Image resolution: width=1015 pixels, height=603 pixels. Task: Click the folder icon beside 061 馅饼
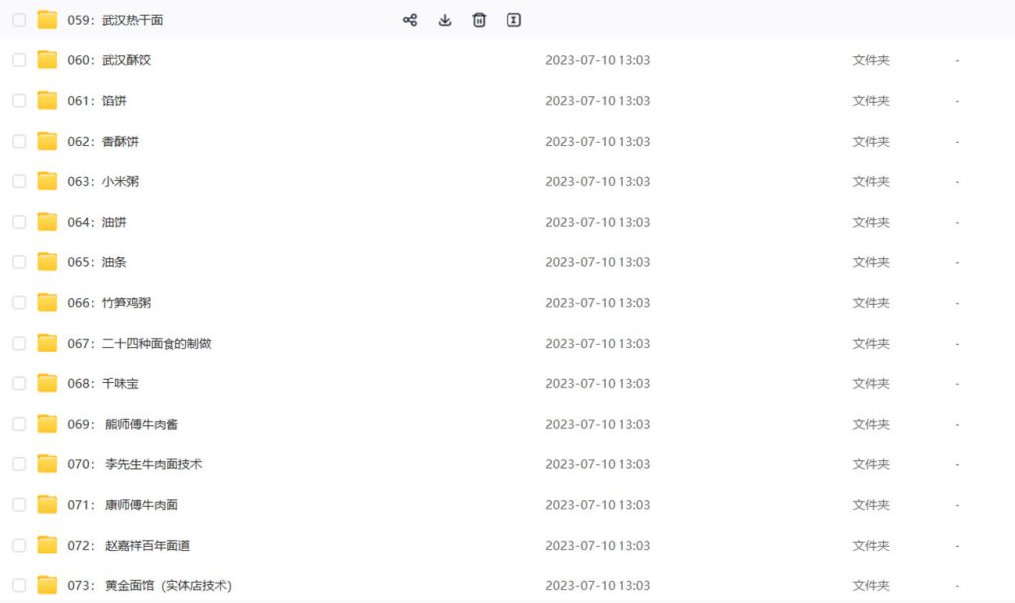click(x=48, y=100)
